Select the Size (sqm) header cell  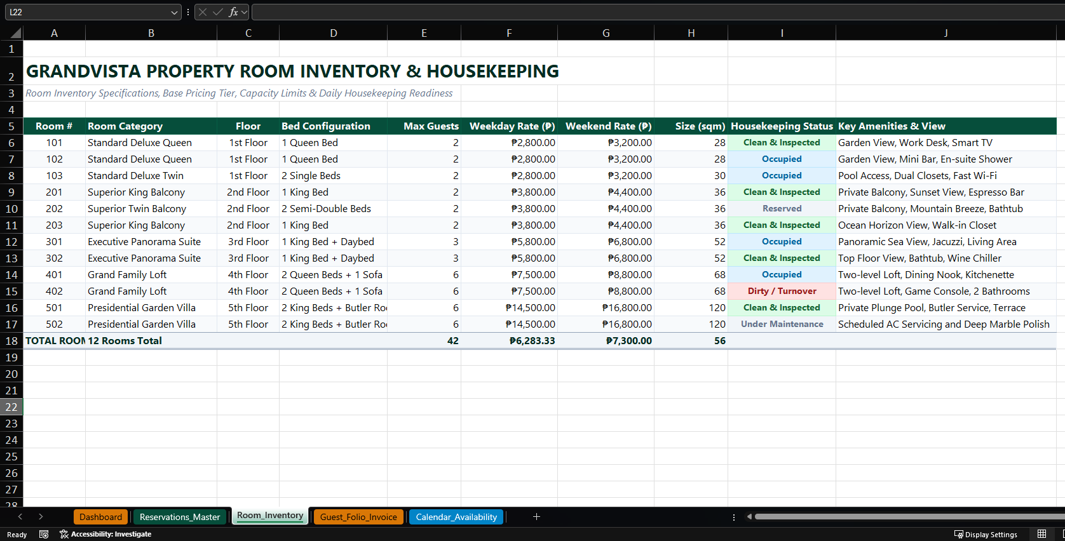point(691,126)
